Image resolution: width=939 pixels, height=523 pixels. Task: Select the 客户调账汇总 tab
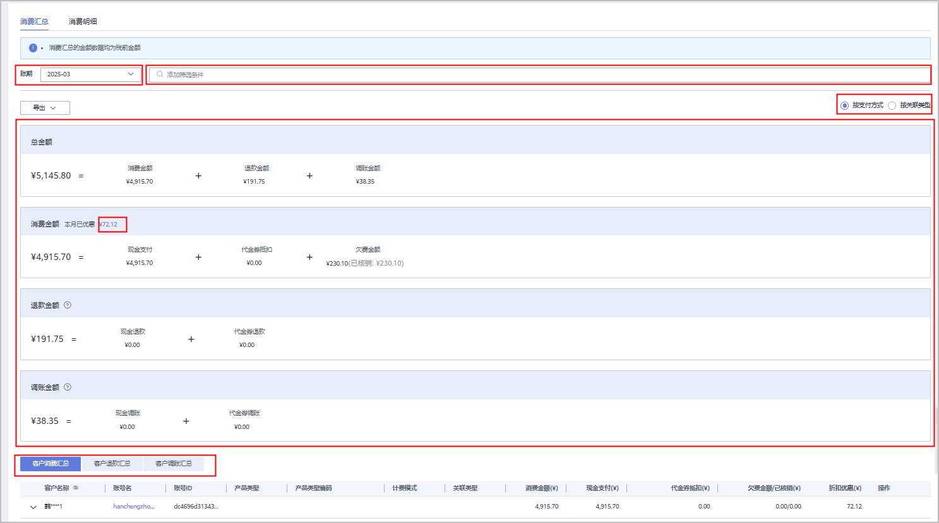174,464
